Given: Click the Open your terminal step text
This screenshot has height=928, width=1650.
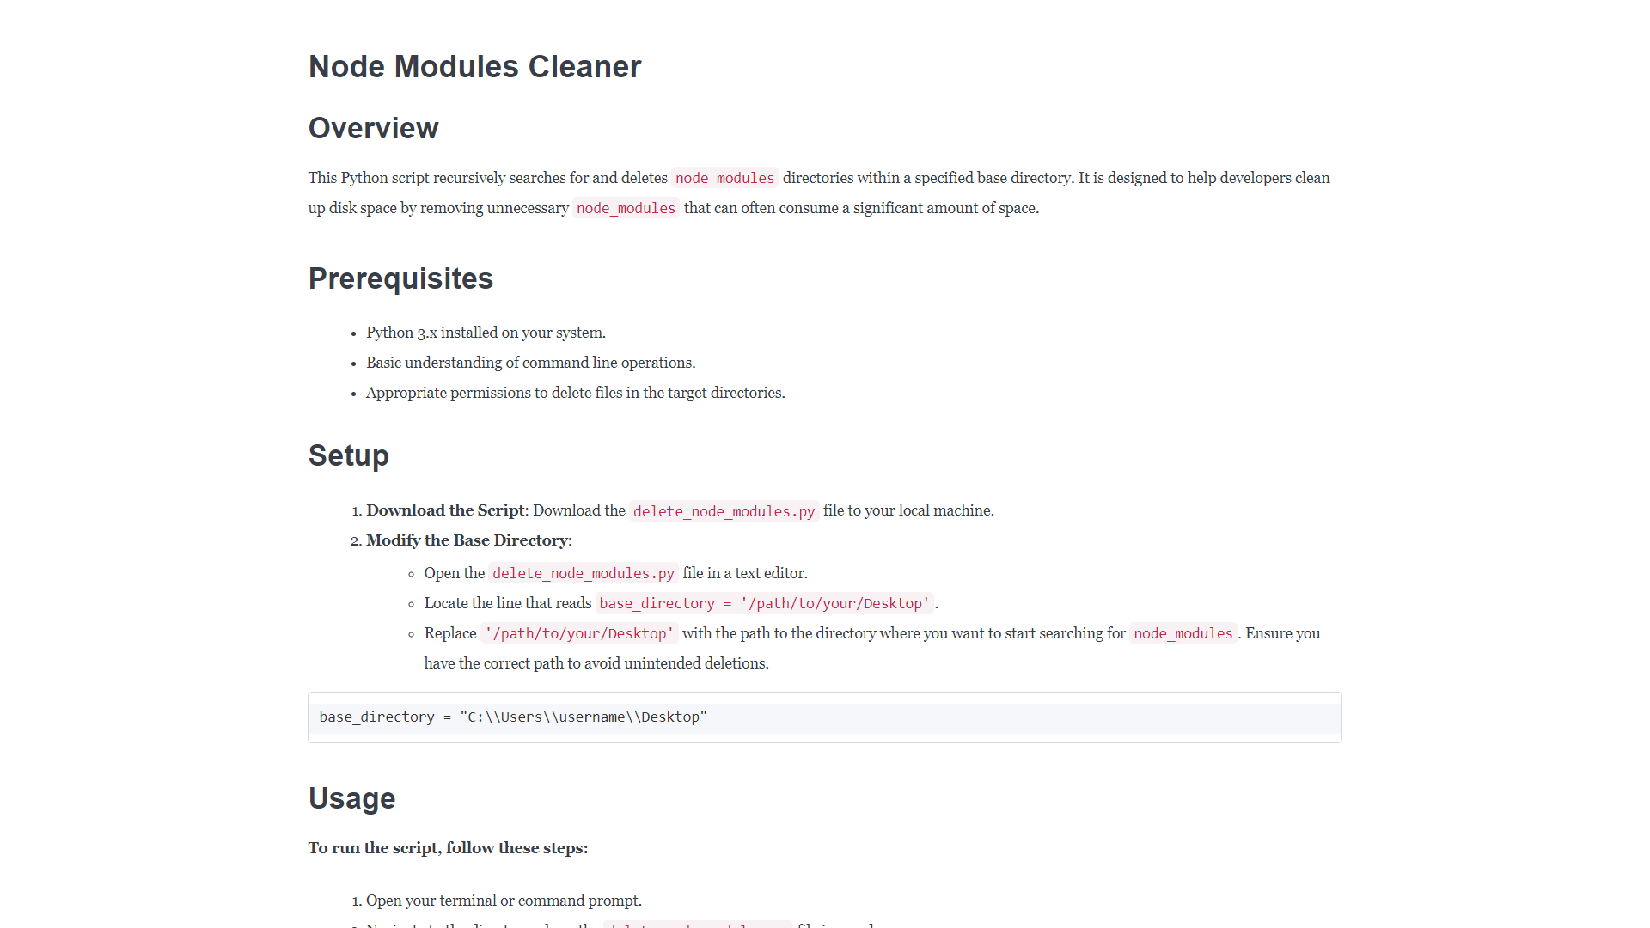Looking at the screenshot, I should (x=504, y=901).
